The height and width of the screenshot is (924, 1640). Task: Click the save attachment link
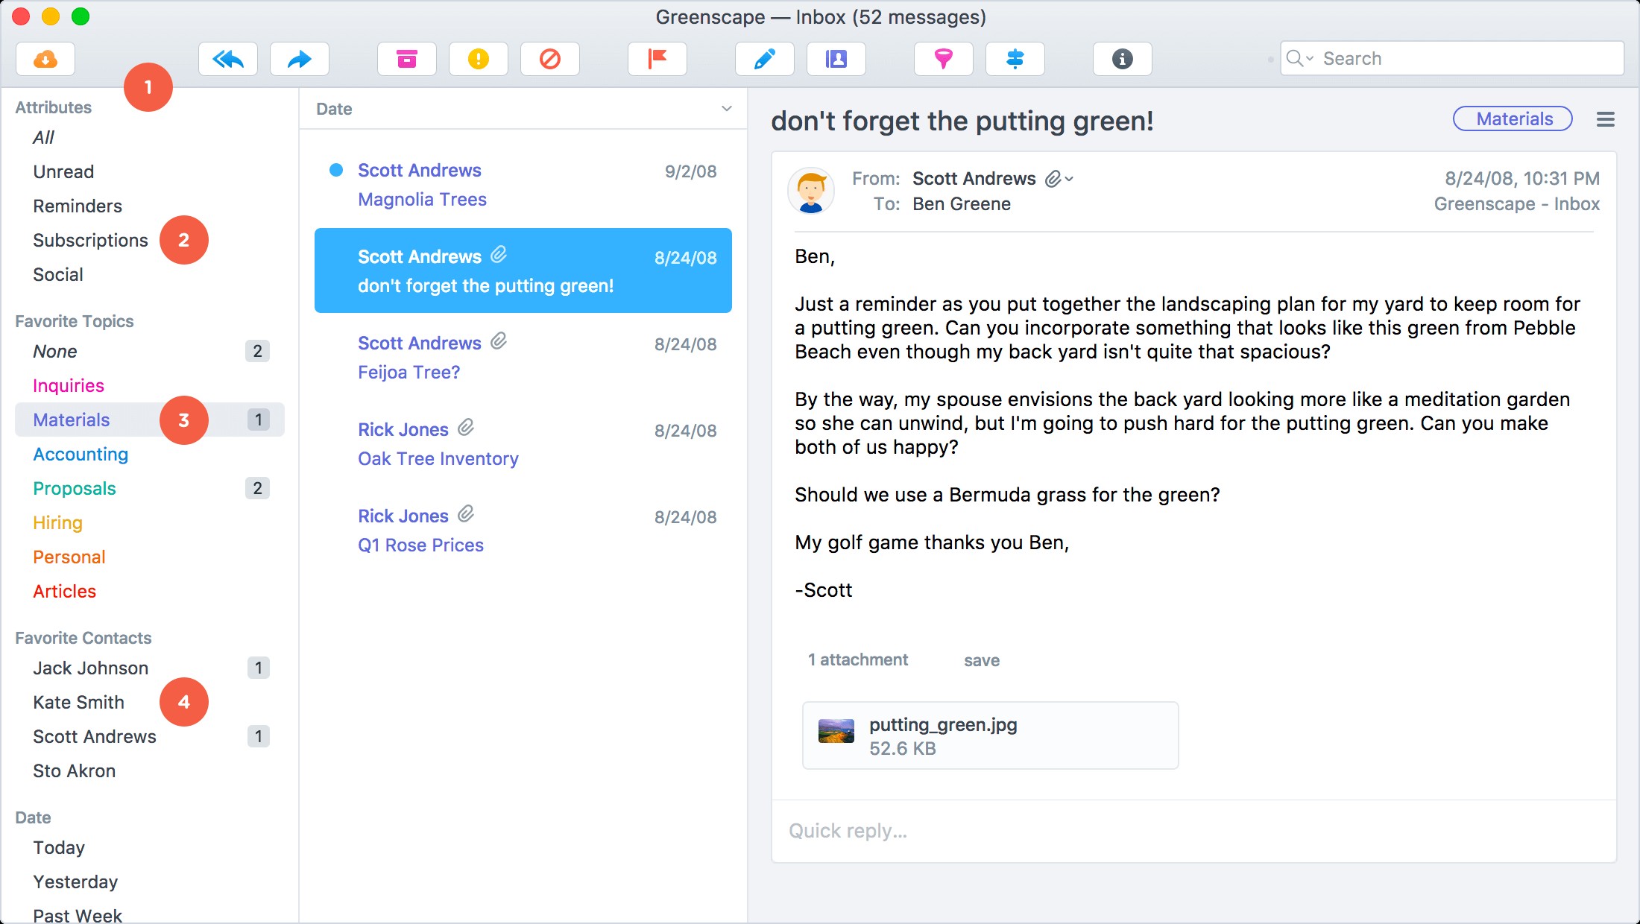(982, 660)
